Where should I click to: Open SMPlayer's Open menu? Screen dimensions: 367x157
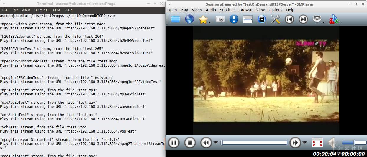[x=172, y=10]
